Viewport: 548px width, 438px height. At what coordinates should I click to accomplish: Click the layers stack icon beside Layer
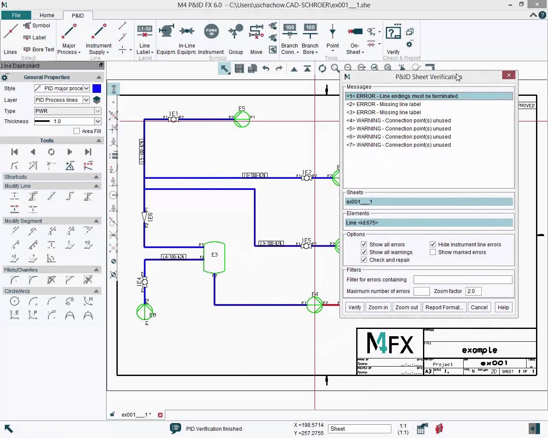(97, 100)
